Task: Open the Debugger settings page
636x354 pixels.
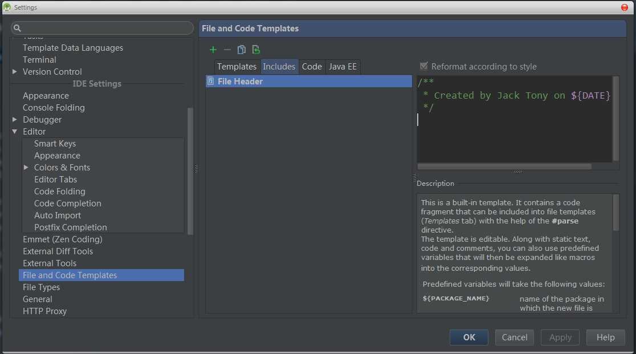Action: pyautogui.click(x=42, y=120)
